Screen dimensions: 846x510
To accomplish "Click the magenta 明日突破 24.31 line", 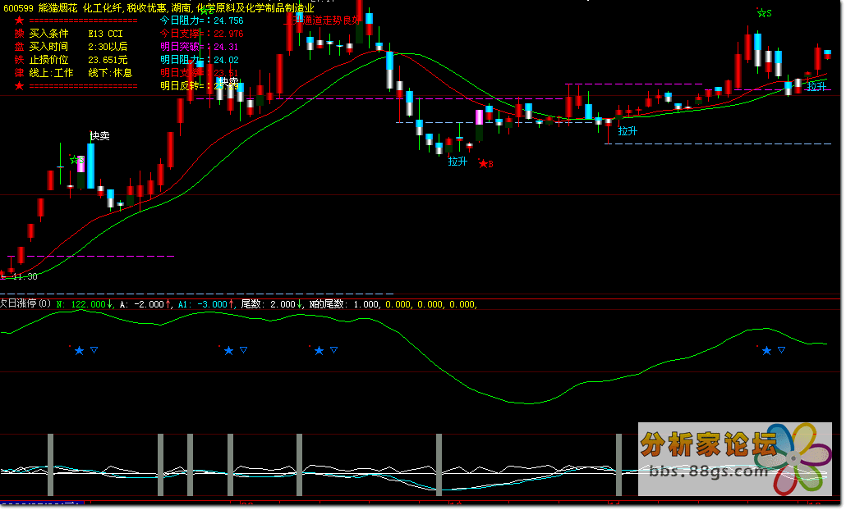I will pos(199,47).
